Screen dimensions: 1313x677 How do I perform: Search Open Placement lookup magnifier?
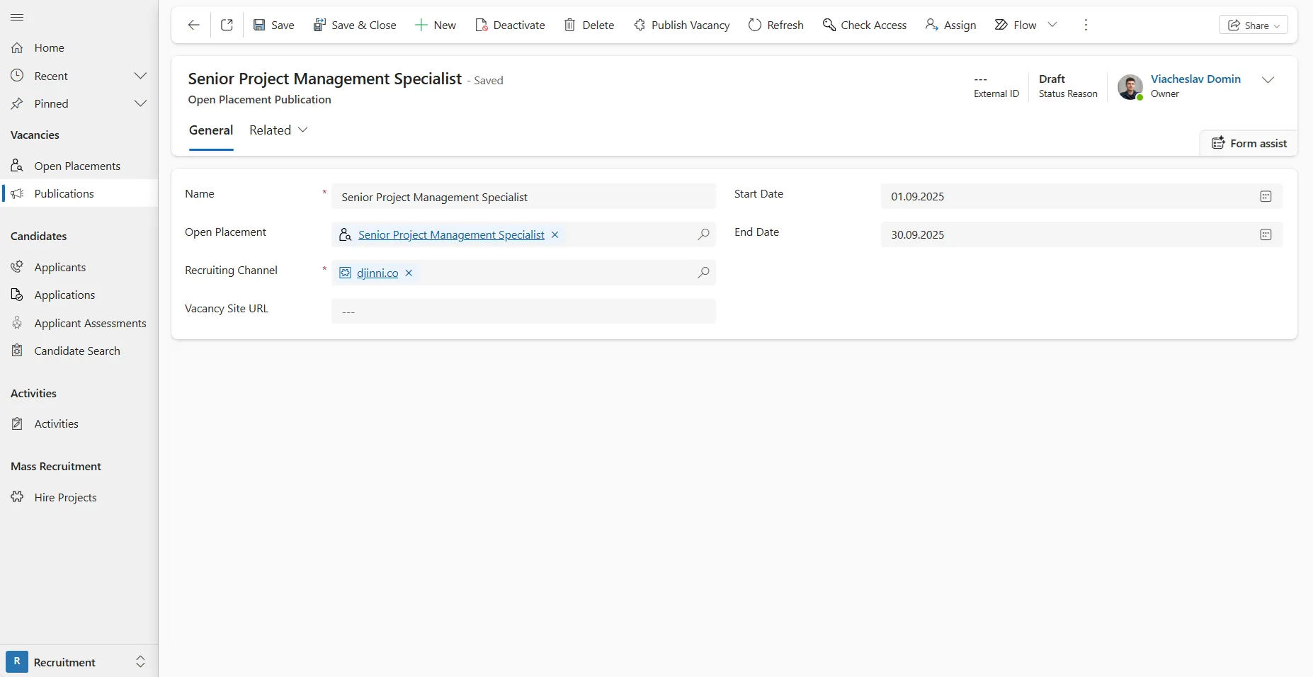(x=703, y=234)
